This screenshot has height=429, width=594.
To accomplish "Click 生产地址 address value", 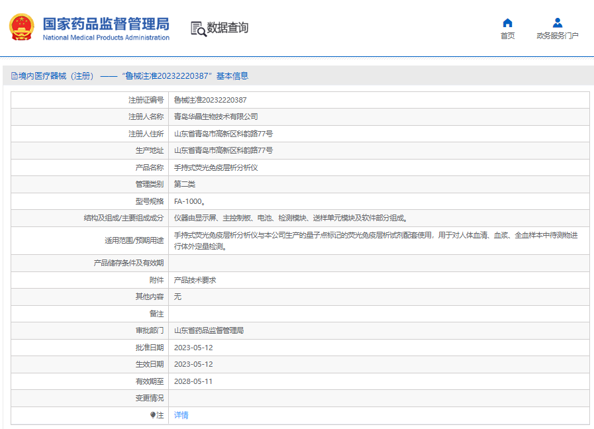I will pos(224,150).
